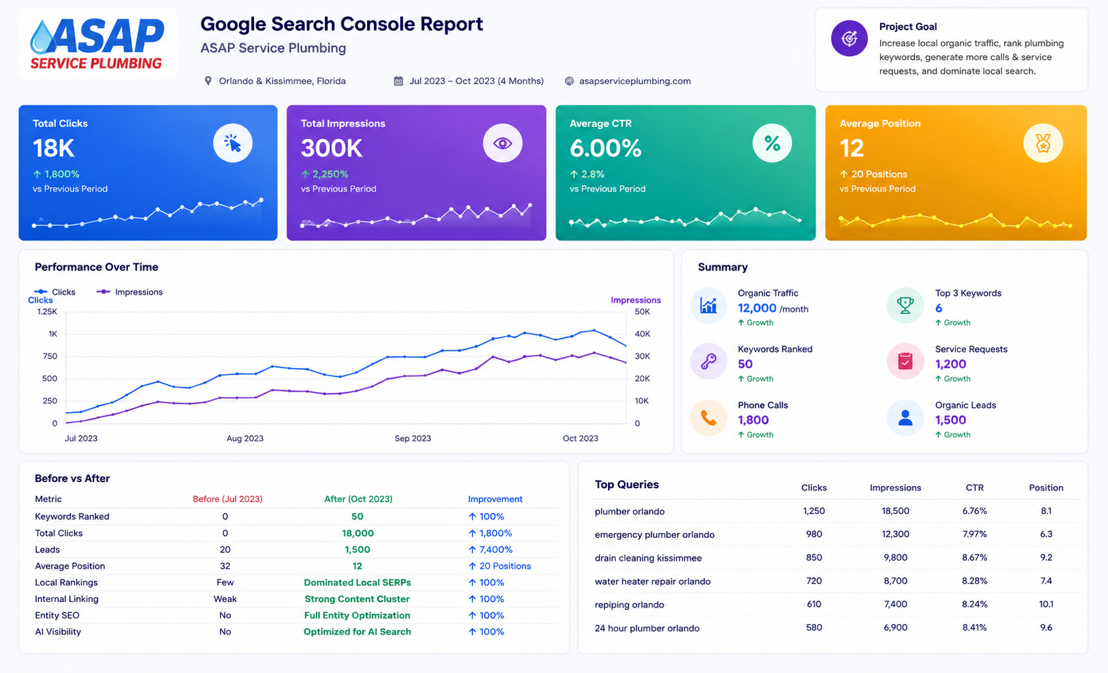Click the Entity SEO metric row label
Image resolution: width=1108 pixels, height=673 pixels.
tap(57, 615)
